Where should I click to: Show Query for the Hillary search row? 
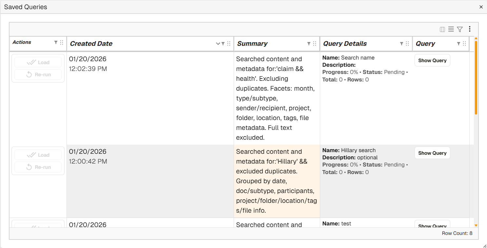432,153
